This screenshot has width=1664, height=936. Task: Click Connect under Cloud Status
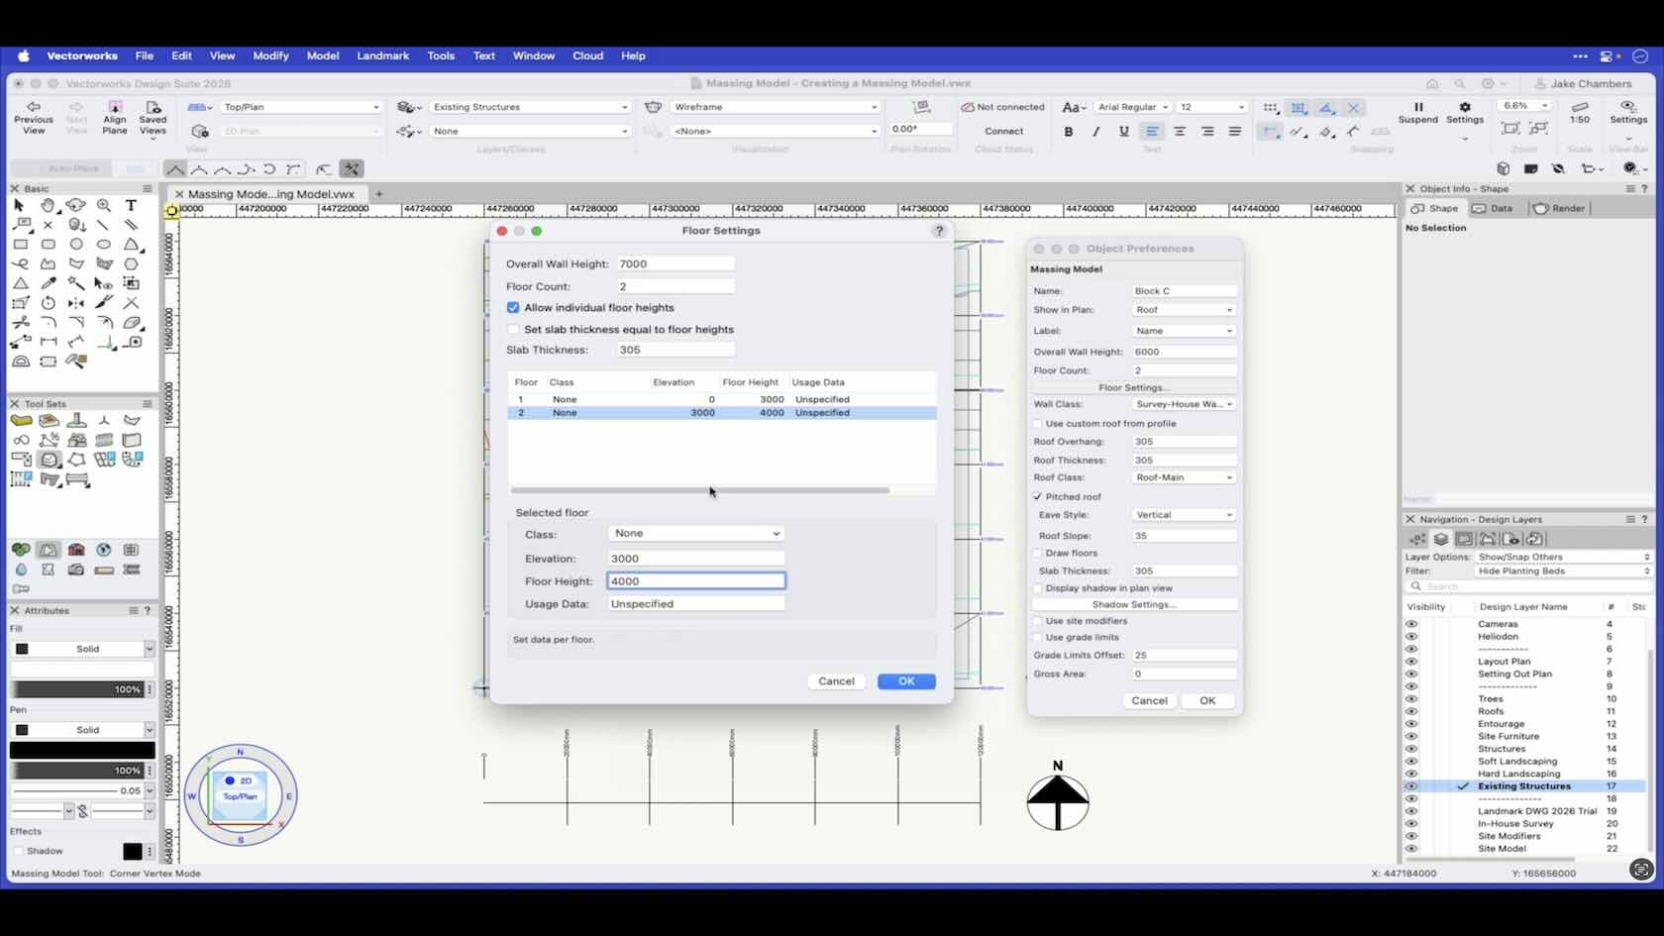[x=1003, y=132]
